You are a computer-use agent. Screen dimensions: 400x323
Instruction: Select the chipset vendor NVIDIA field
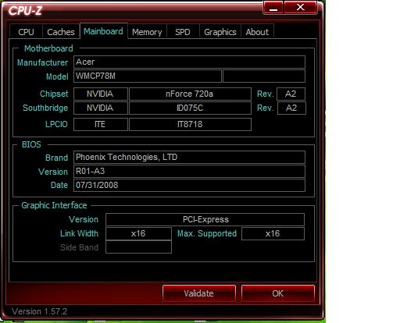click(101, 94)
